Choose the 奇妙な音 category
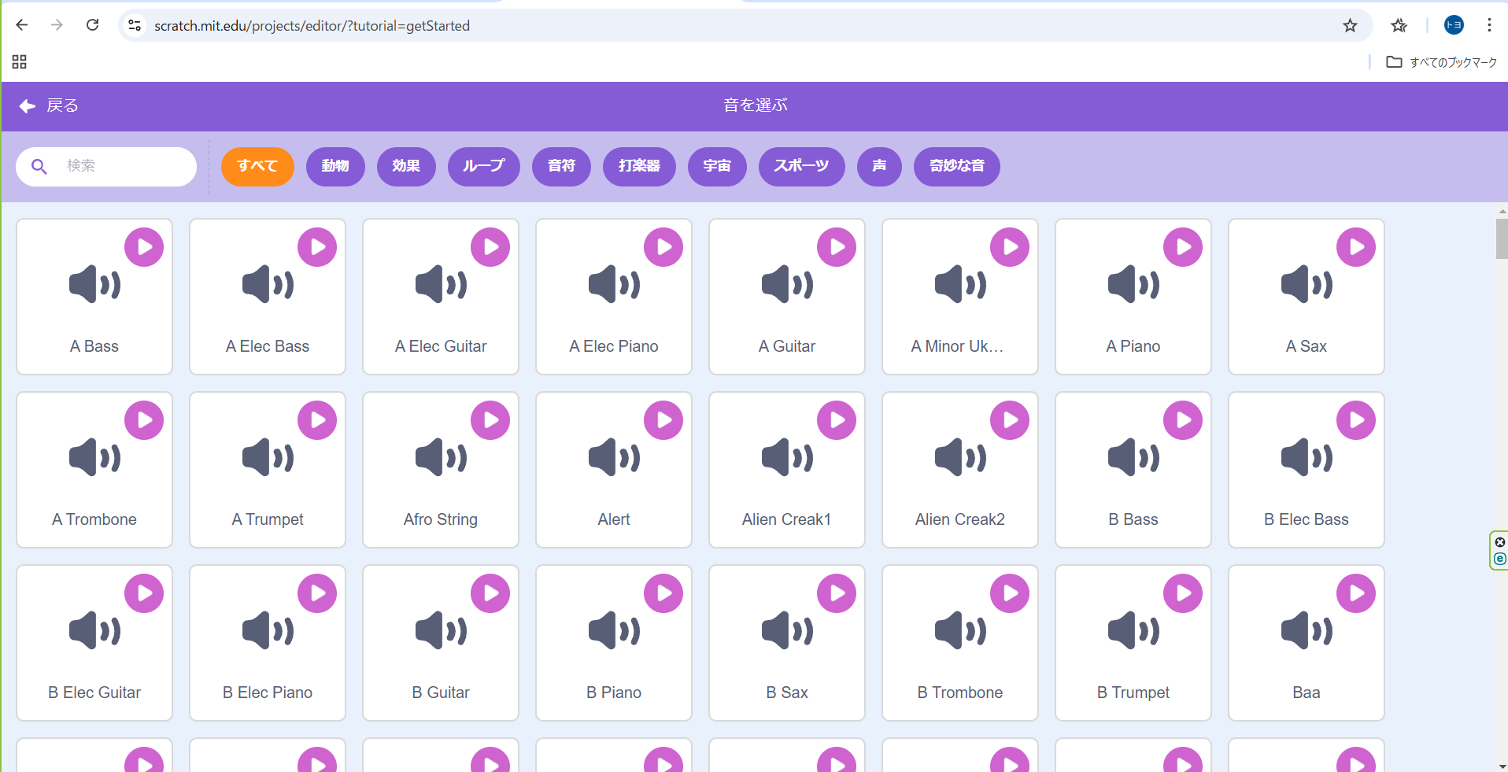The height and width of the screenshot is (772, 1508). pyautogui.click(x=956, y=166)
